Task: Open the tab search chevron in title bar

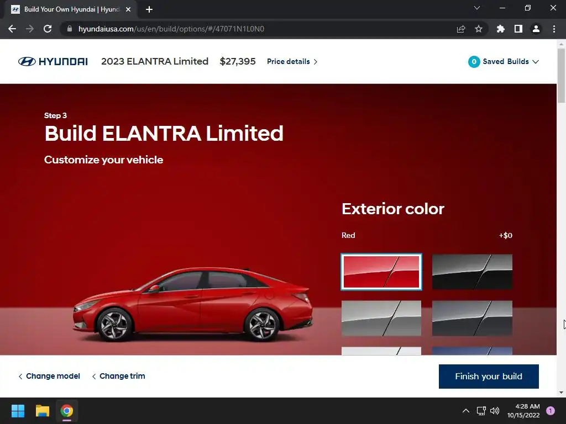Action: [477, 8]
